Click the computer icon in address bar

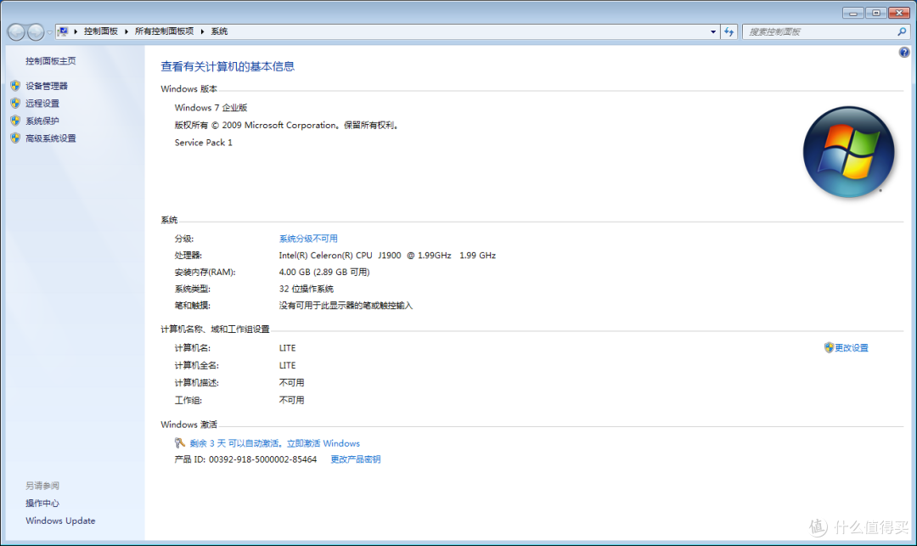[64, 31]
